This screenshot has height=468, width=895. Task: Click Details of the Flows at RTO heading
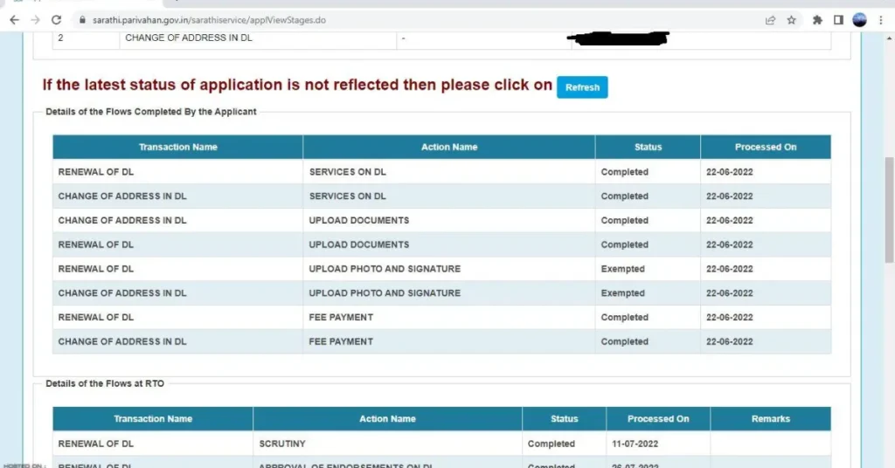point(105,383)
